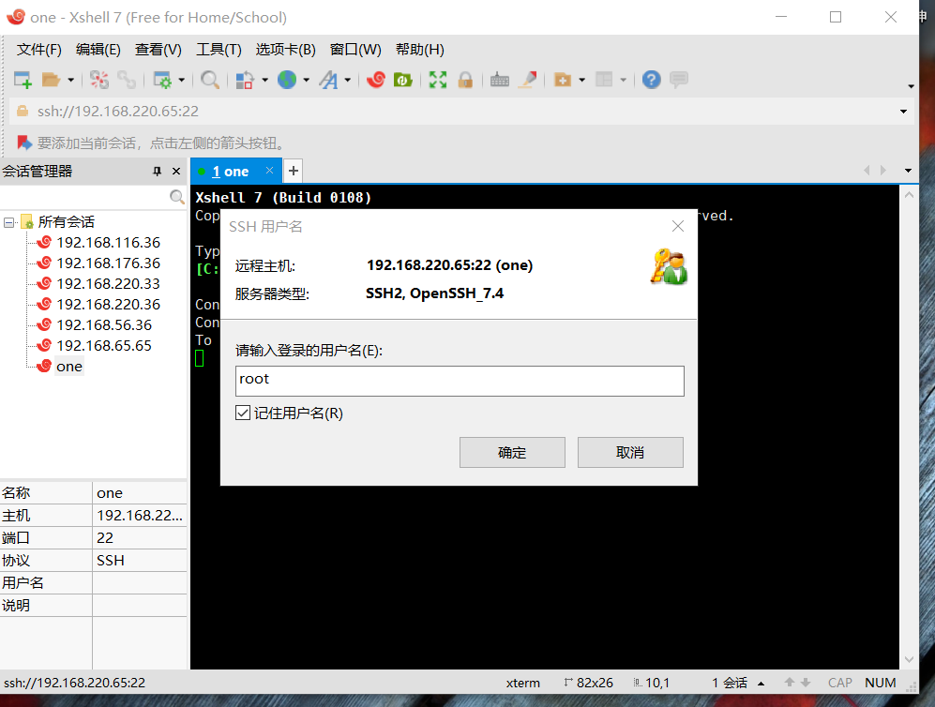Click the 确定 button
Viewport: 935px width, 707px height.
[512, 453]
